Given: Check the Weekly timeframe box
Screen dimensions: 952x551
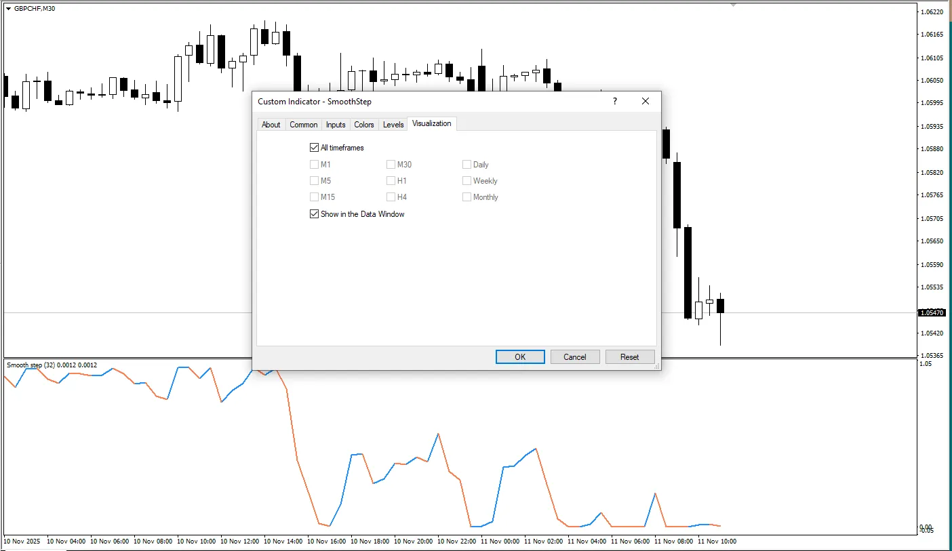Looking at the screenshot, I should [x=467, y=181].
